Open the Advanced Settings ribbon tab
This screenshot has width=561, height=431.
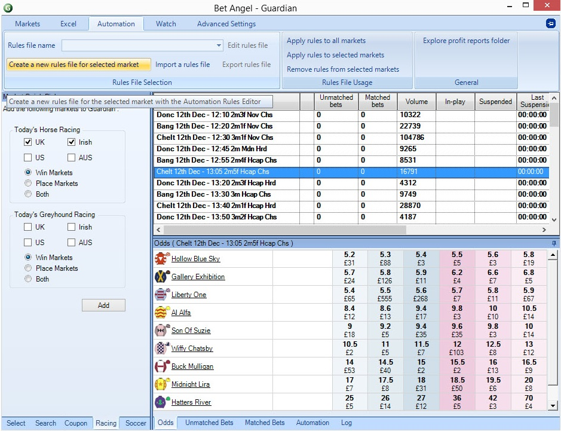226,24
